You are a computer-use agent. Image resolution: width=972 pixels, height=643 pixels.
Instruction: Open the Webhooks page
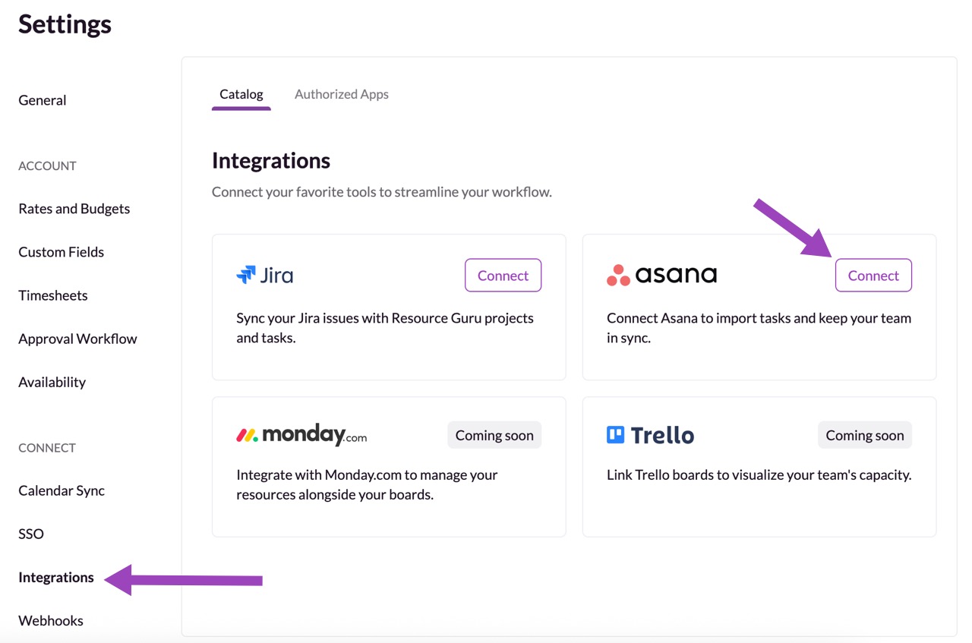(51, 620)
